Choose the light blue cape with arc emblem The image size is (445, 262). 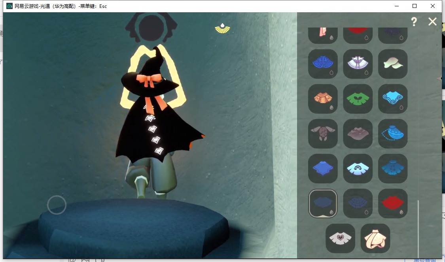click(x=358, y=168)
